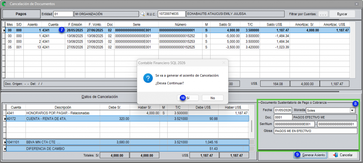The image size is (363, 163).
Task: Click the ECHABAUTIS ATAUCUSI EMILY JULISSA field
Action: (235, 14)
